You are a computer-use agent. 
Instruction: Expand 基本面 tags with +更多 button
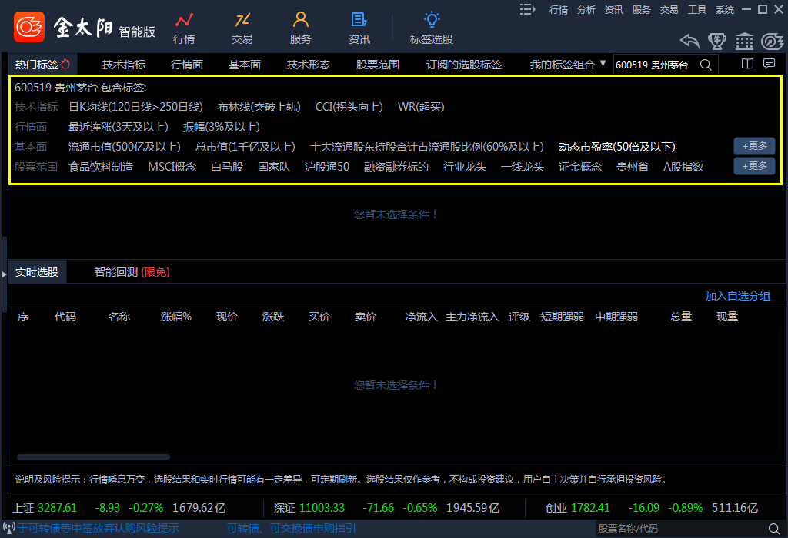point(754,146)
